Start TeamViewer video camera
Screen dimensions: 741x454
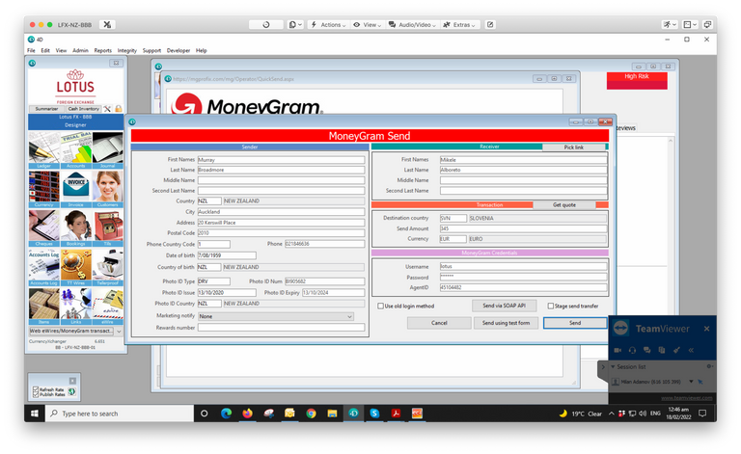(617, 350)
